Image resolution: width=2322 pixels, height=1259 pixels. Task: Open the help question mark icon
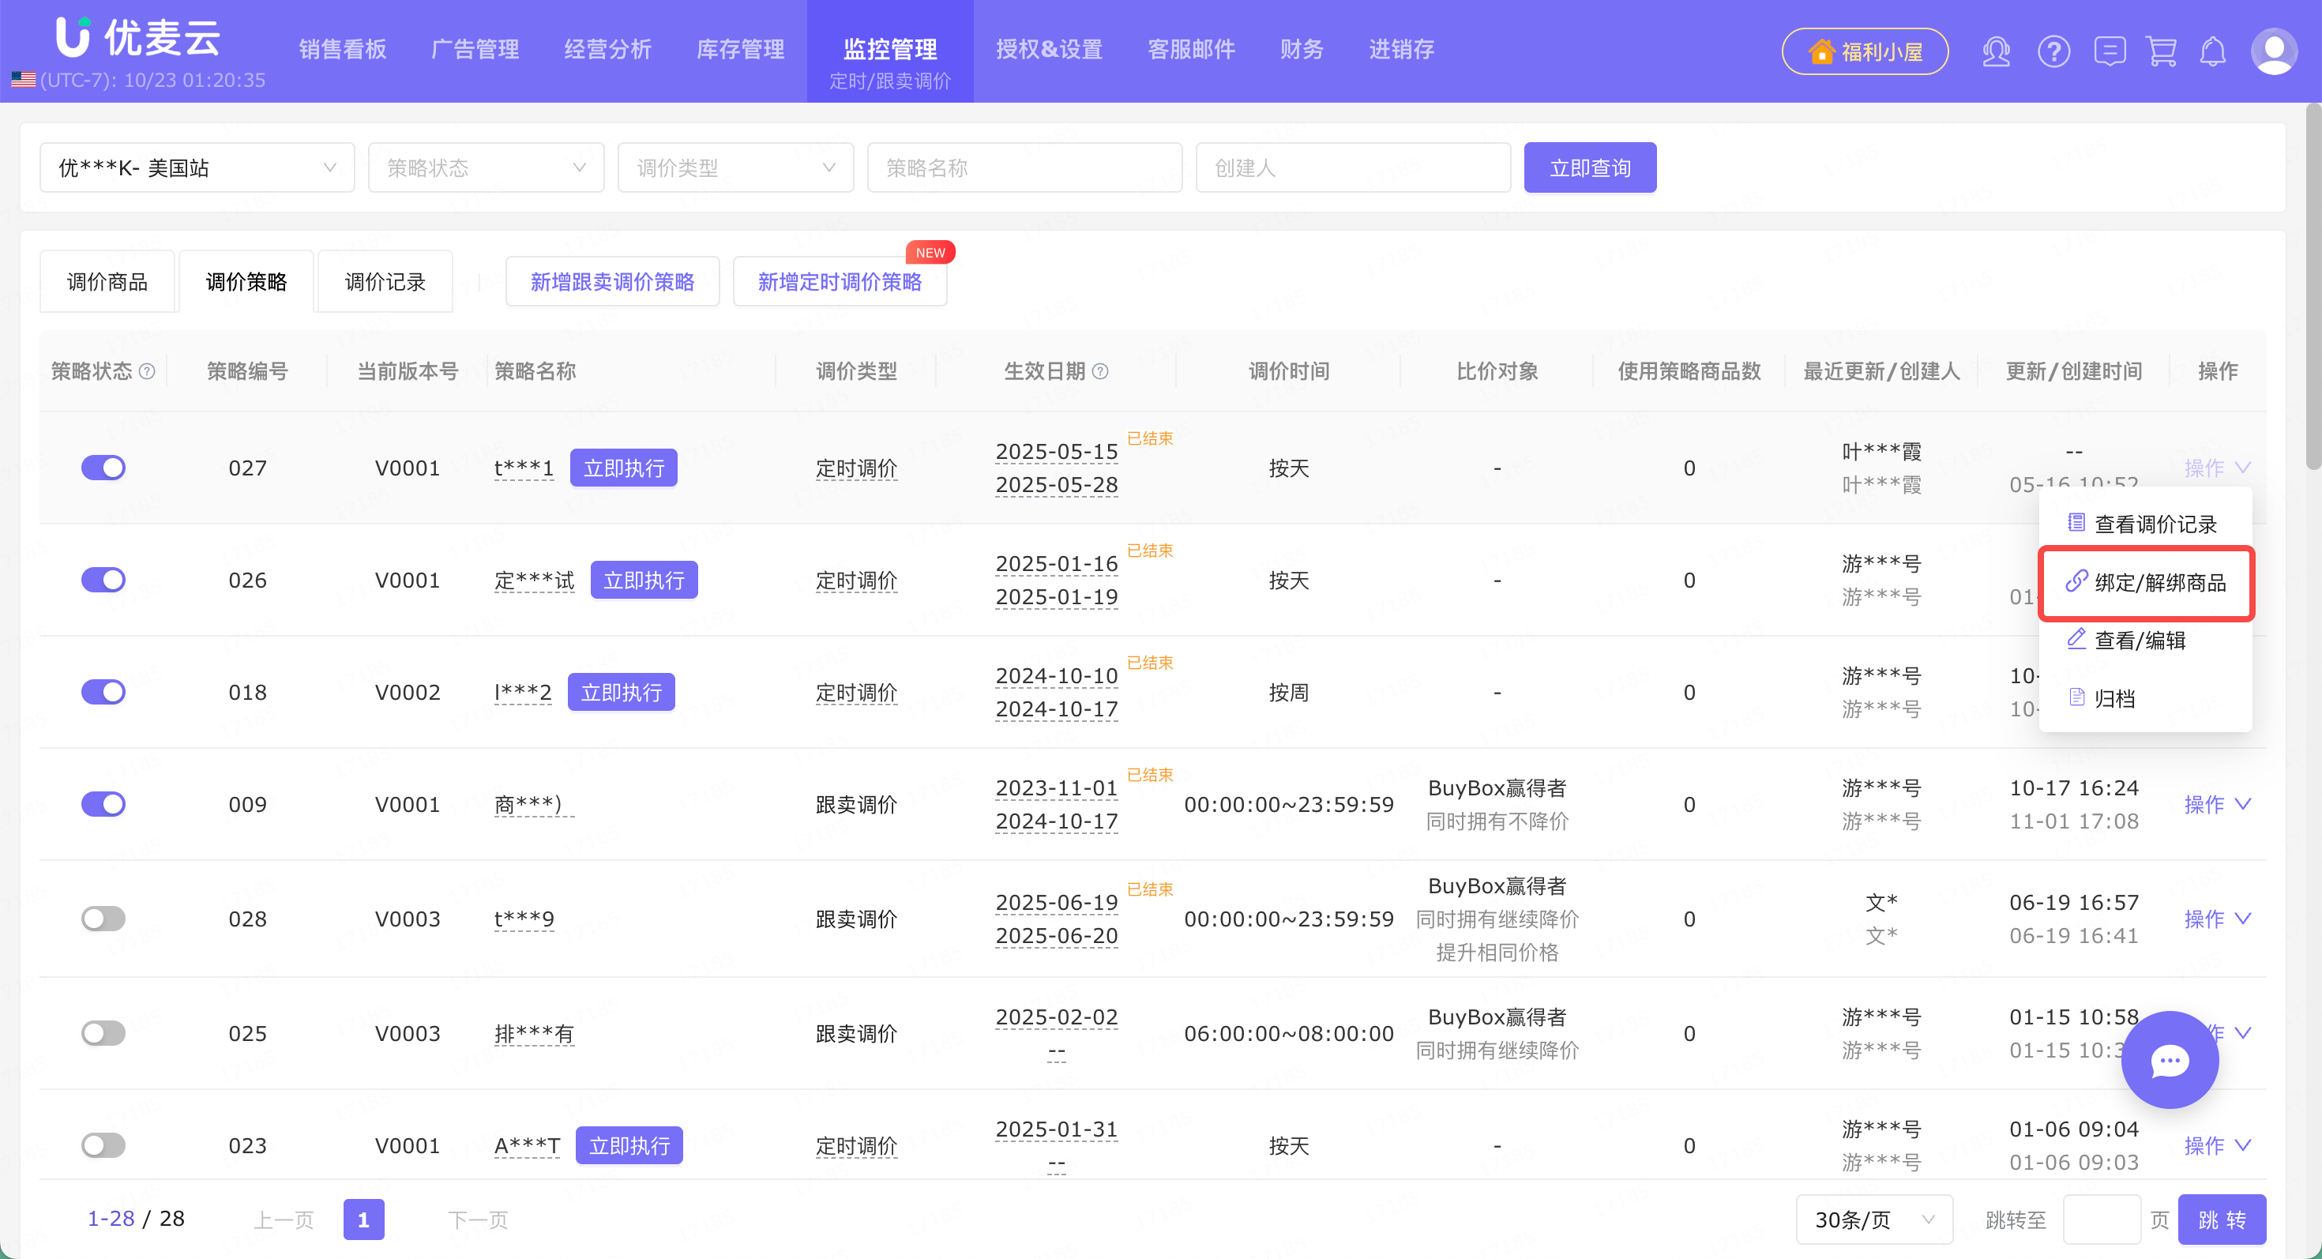2053,51
